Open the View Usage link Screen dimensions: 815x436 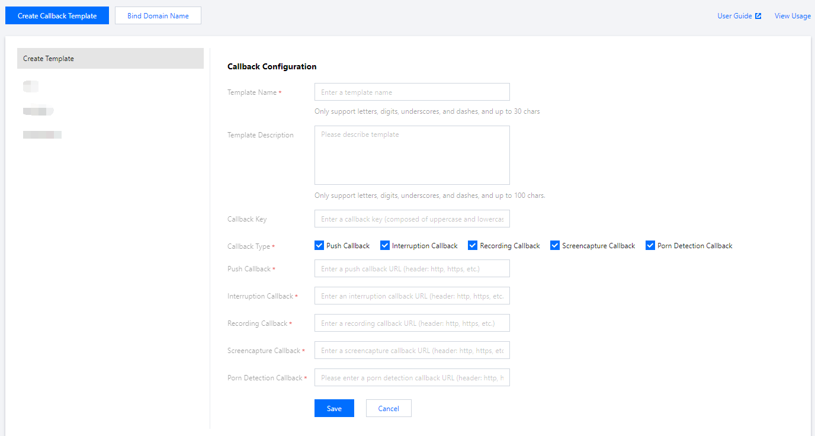(792, 16)
